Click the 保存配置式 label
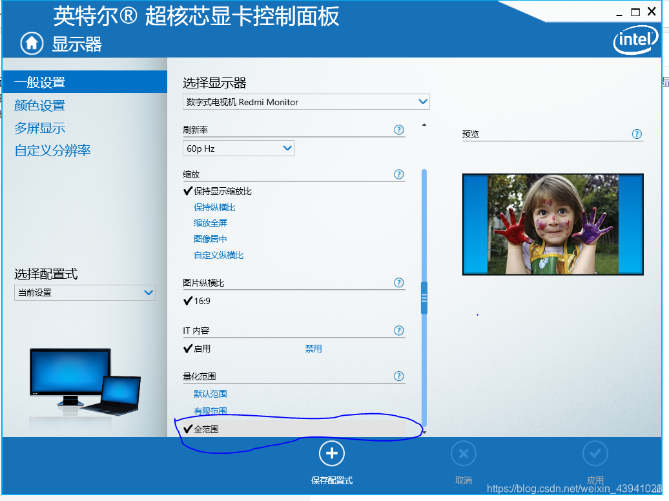The image size is (669, 501). point(332,480)
